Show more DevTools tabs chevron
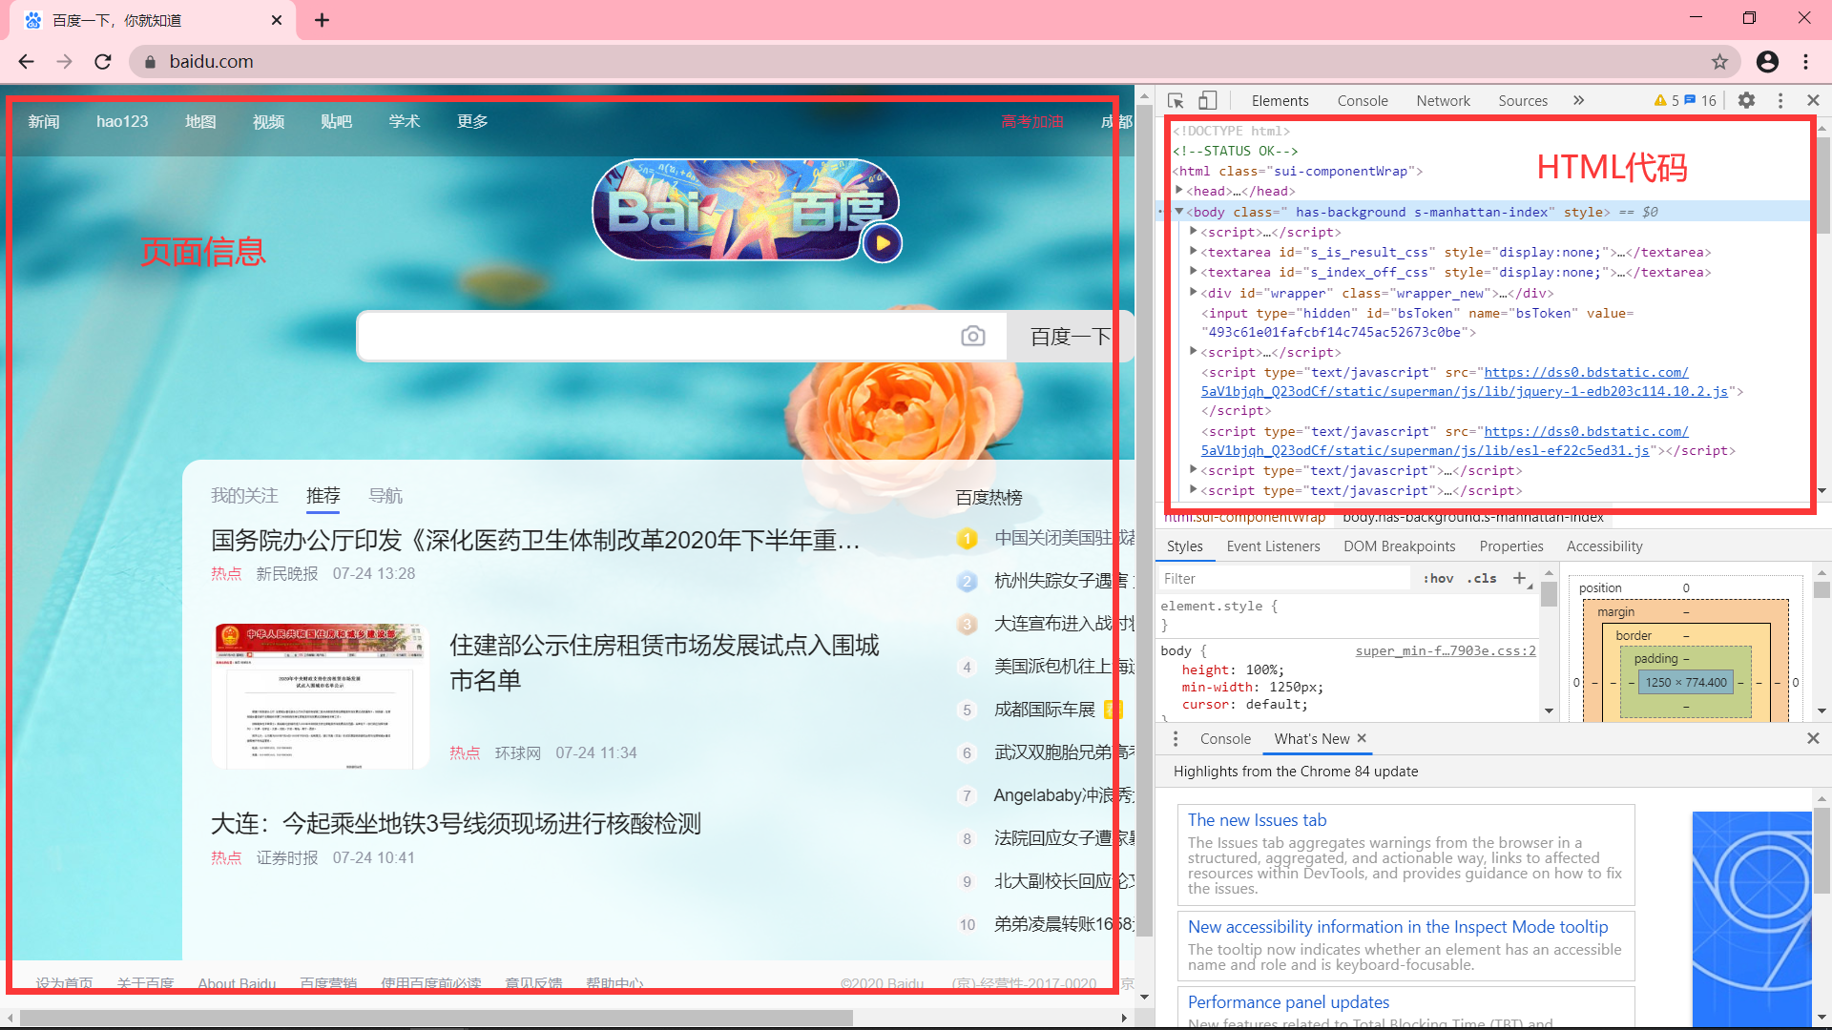This screenshot has height=1030, width=1832. 1579,100
